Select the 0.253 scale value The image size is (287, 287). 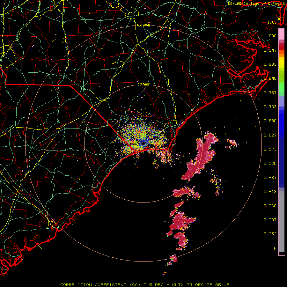click(270, 234)
